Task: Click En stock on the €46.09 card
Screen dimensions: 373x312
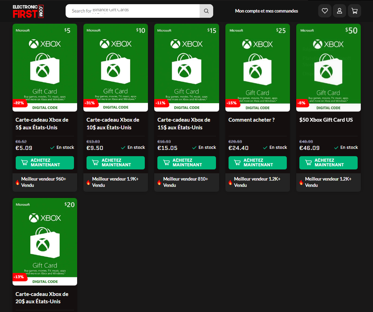Action: (346, 147)
